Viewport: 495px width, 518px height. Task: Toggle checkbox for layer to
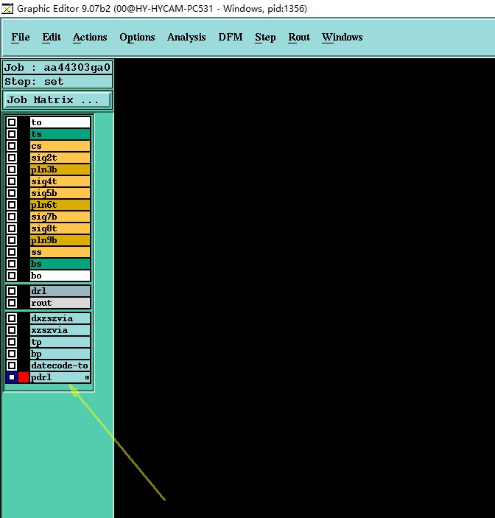pyautogui.click(x=12, y=122)
